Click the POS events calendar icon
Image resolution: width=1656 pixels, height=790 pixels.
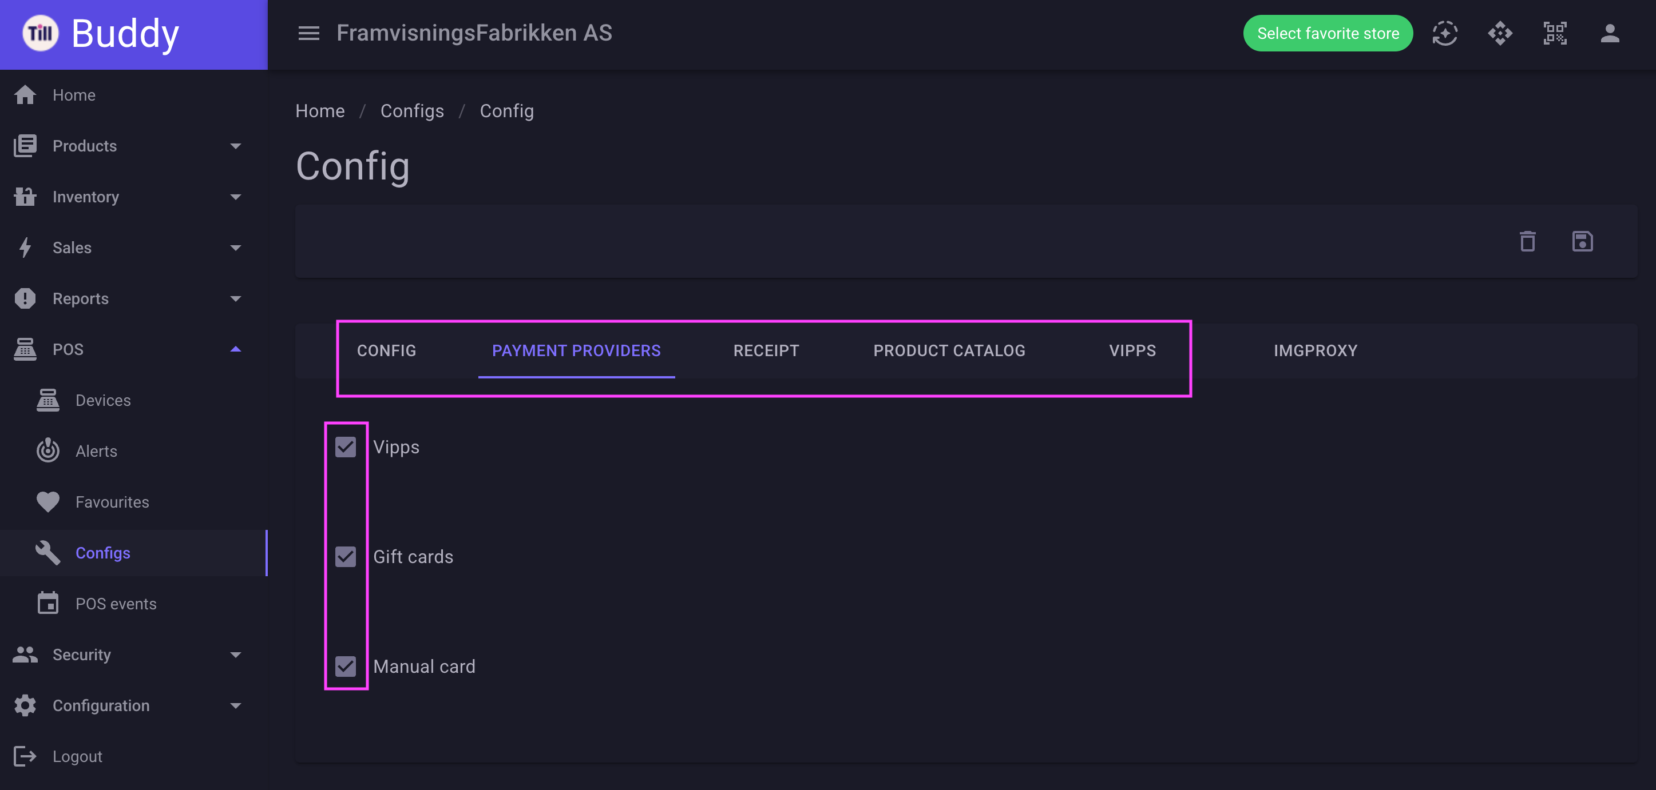click(x=48, y=604)
